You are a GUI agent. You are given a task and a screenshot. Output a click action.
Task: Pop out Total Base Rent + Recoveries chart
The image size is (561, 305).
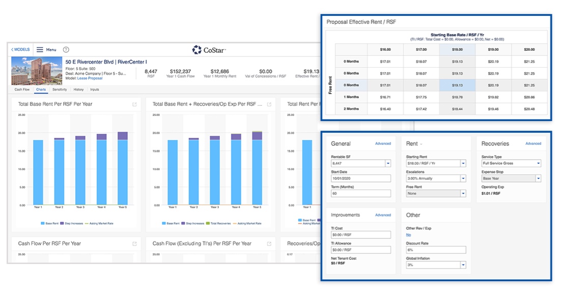(x=269, y=104)
